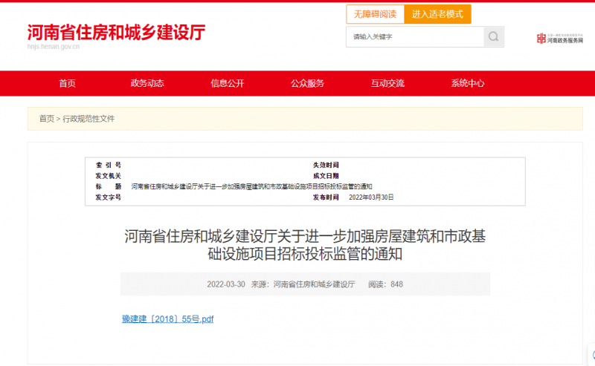Switch to 进入适老模式 elderly mode

pyautogui.click(x=438, y=14)
